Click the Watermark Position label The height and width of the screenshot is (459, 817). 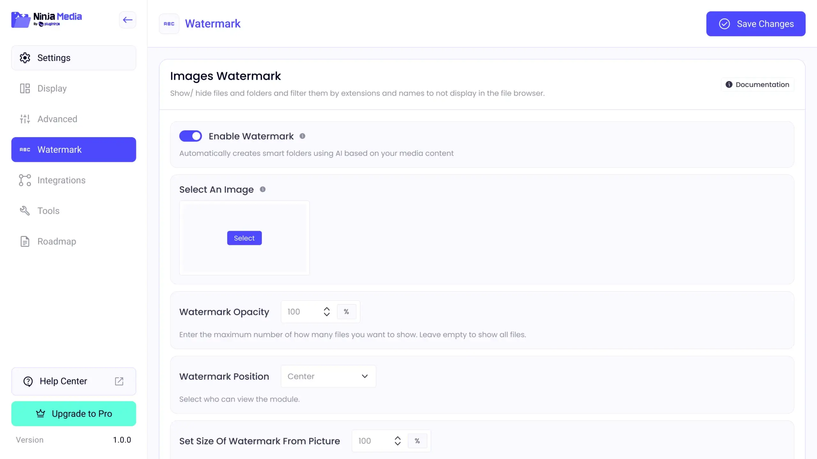tap(224, 376)
